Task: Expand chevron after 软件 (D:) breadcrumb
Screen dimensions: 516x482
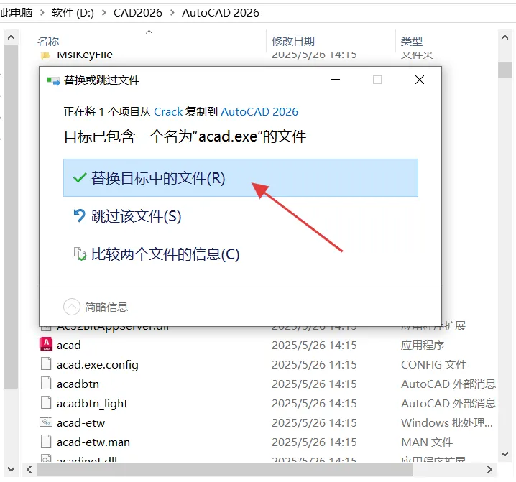Action: pos(104,13)
